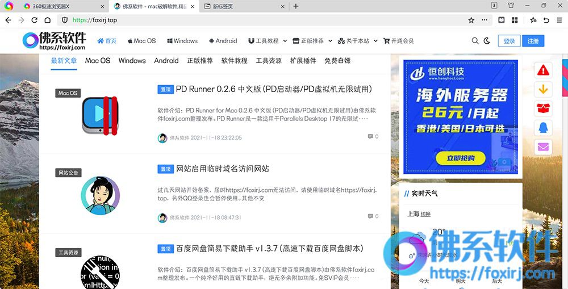Expand the 正版推荐 dropdown menu
568x289 pixels.
[x=312, y=41]
